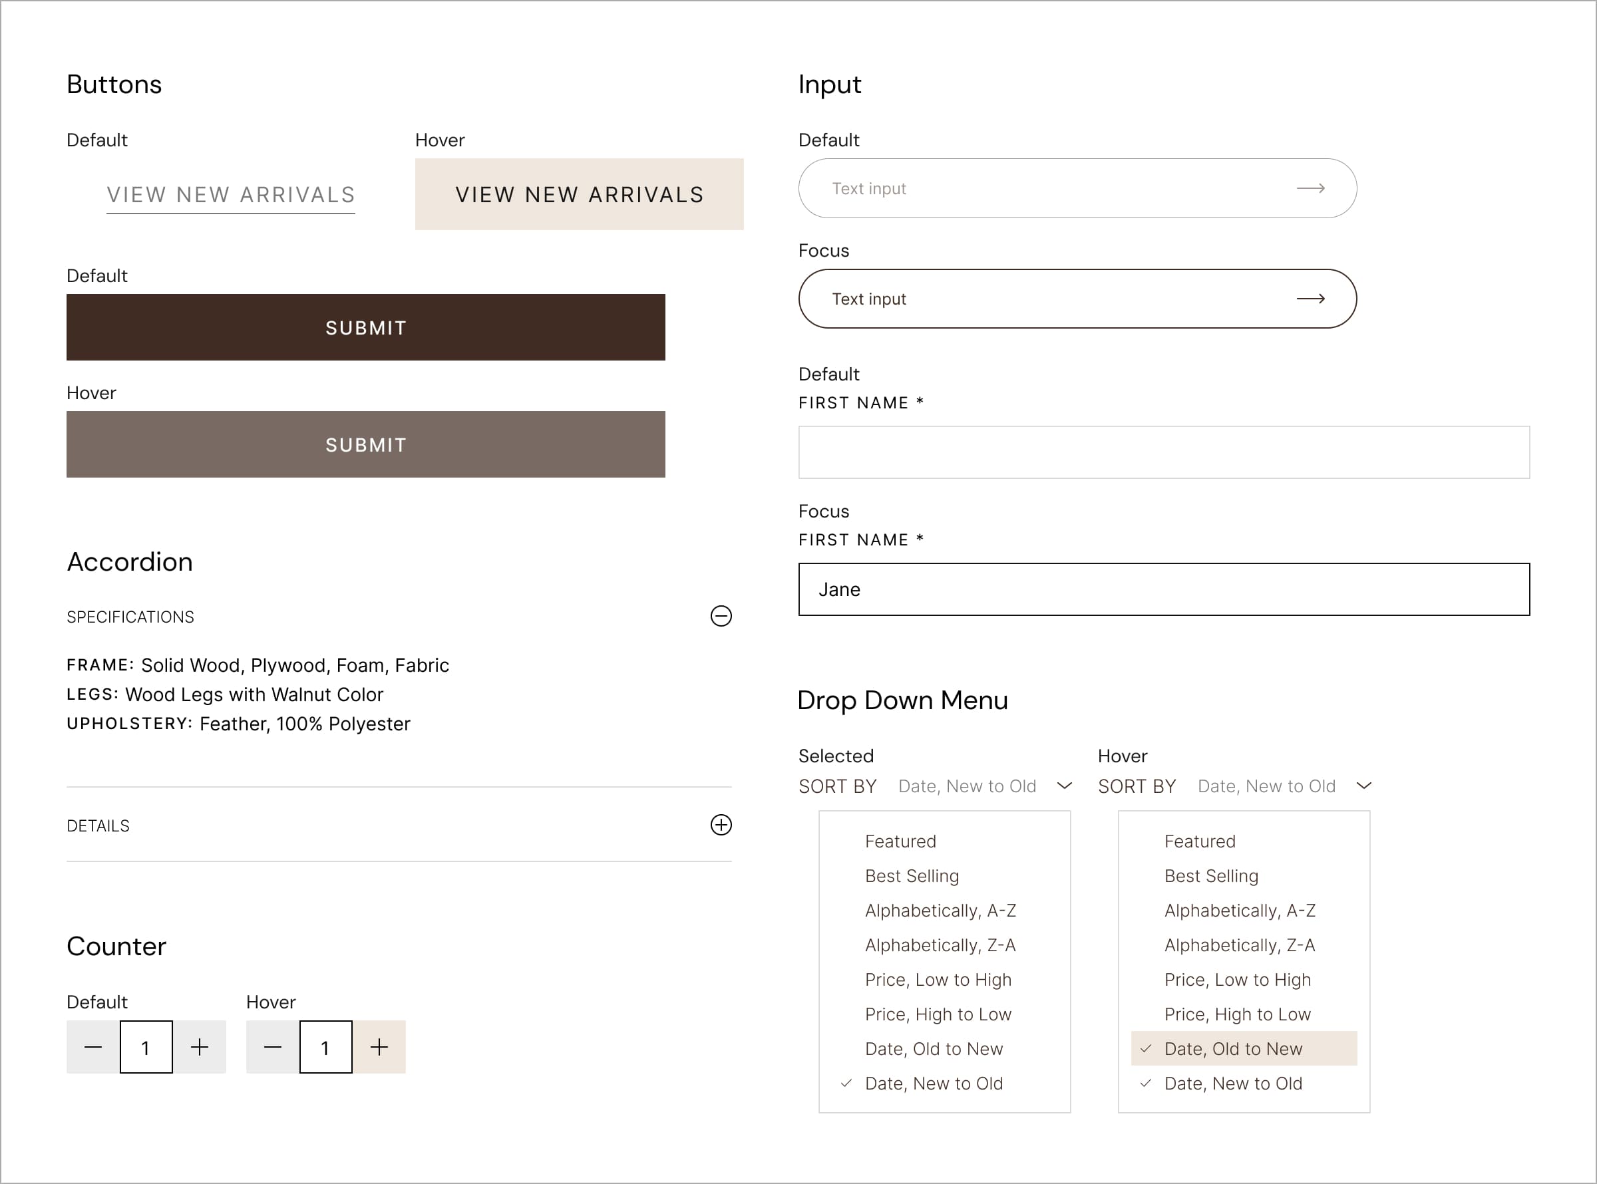Click the hover-state View New Arrivals button
Screen dimensions: 1597x1184
tap(579, 194)
